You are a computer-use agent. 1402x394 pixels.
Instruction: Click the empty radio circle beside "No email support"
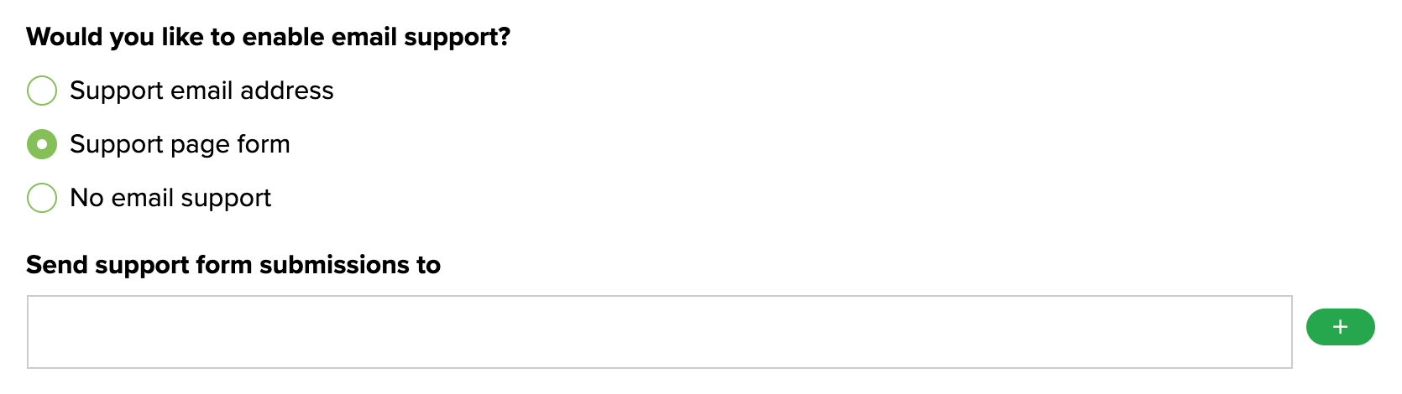pyautogui.click(x=42, y=198)
